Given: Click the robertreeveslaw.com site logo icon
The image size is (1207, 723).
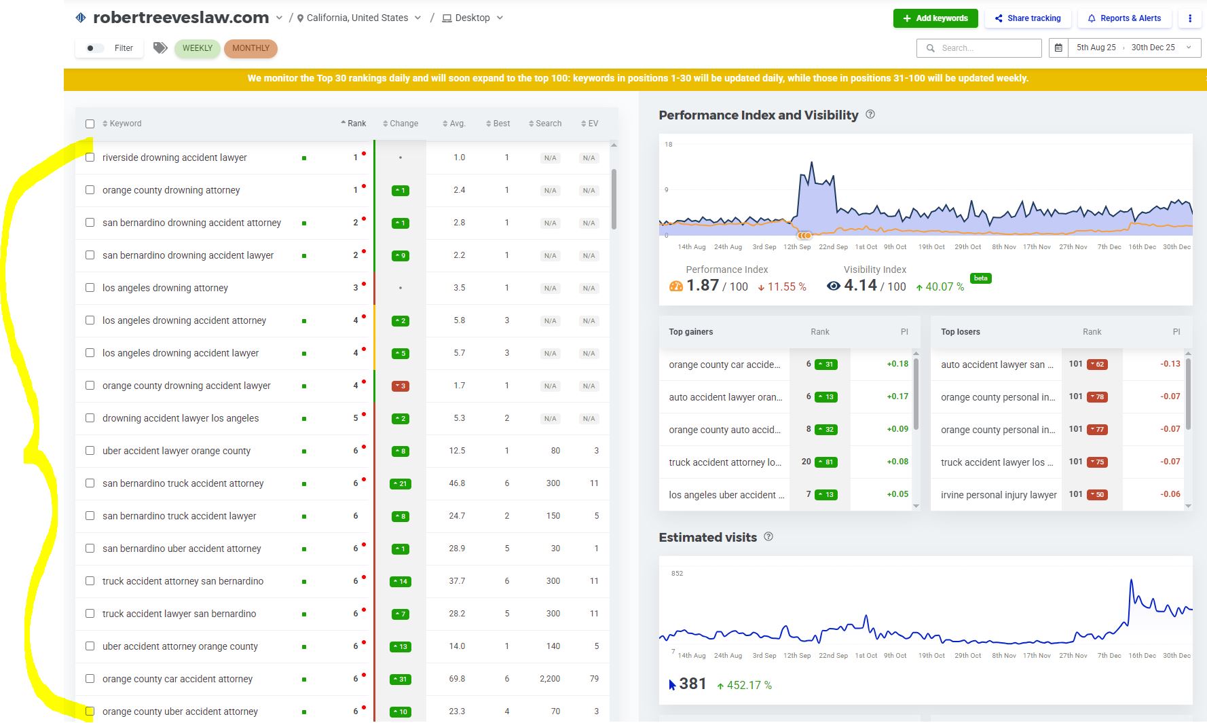Looking at the screenshot, I should 81,18.
